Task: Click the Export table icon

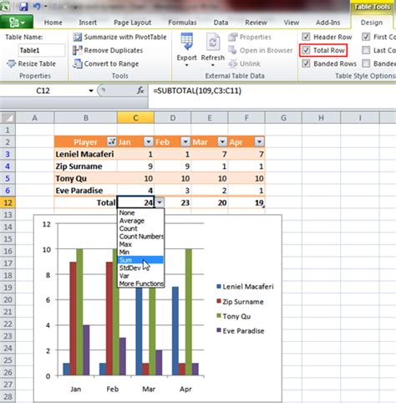Action: [x=186, y=42]
